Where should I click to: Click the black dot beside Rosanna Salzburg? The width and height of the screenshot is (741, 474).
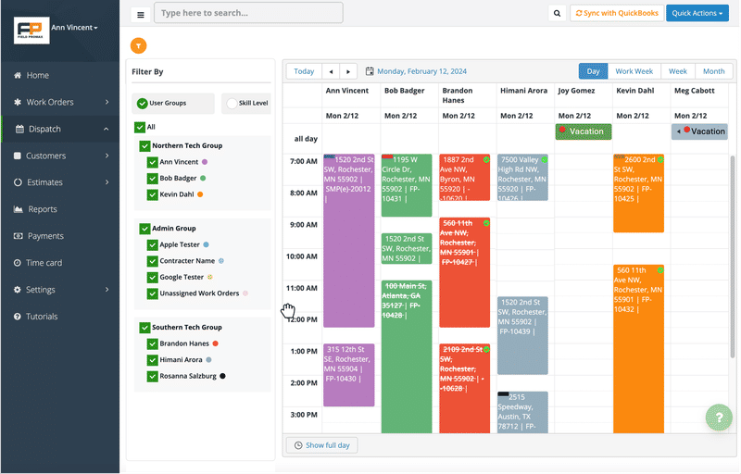click(222, 376)
